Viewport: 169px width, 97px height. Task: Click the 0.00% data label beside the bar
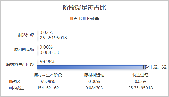tap(46, 47)
